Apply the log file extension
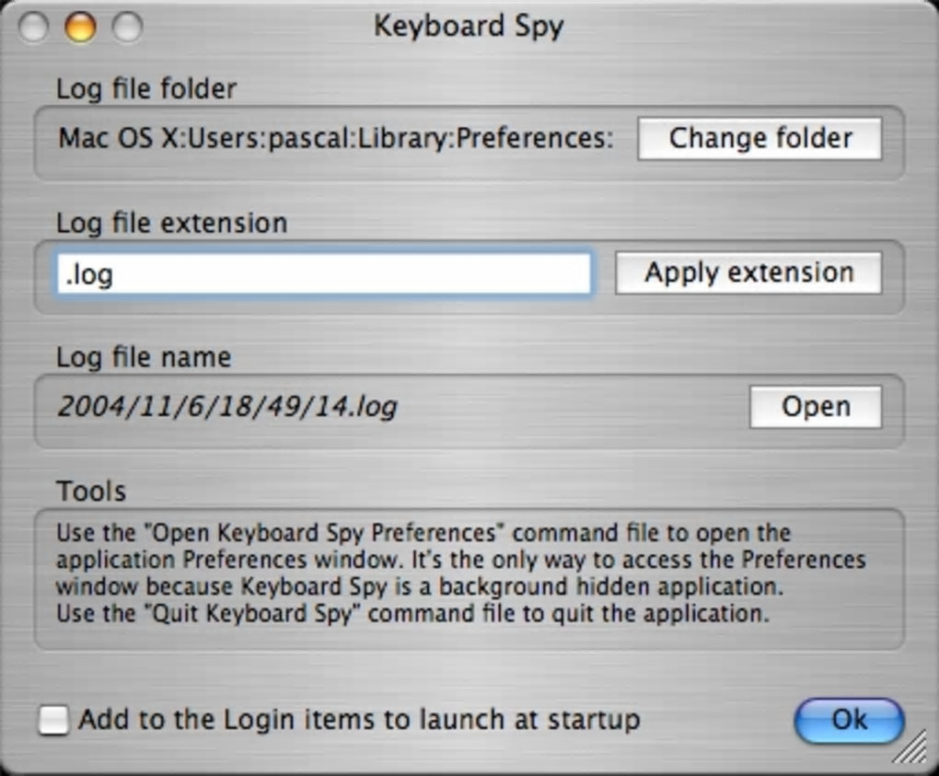 (x=748, y=273)
